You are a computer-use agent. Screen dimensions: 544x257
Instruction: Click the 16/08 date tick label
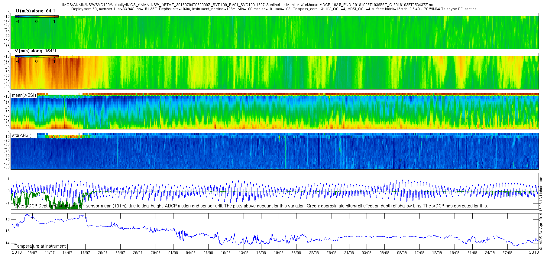pyautogui.click(x=261, y=253)
